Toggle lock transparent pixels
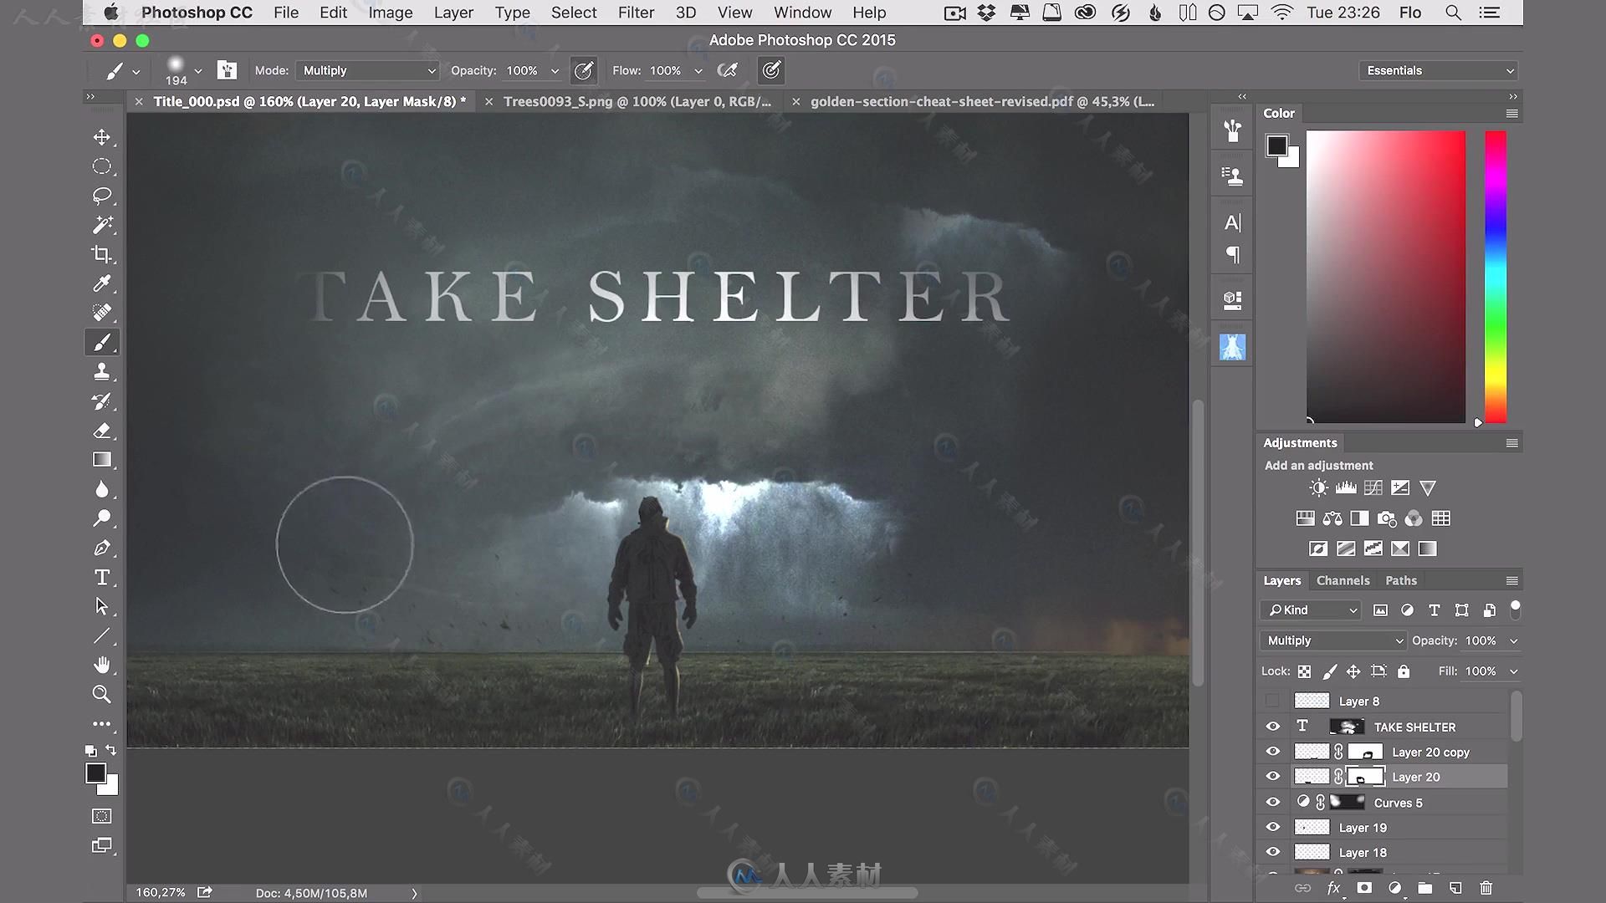 1304,671
